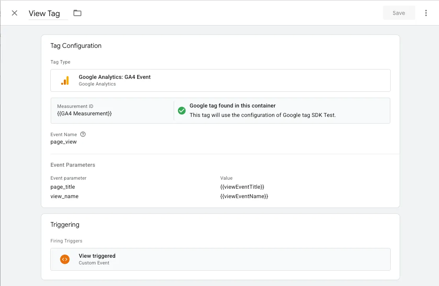Screen dimensions: 439x286
Task: Click the Measurement ID {{GA4 Measurement}} value
Action: 84,113
